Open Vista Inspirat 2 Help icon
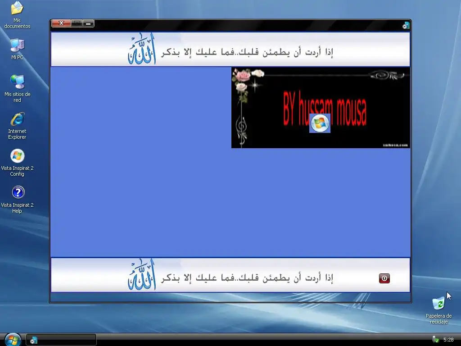The height and width of the screenshot is (346, 461). 17,199
